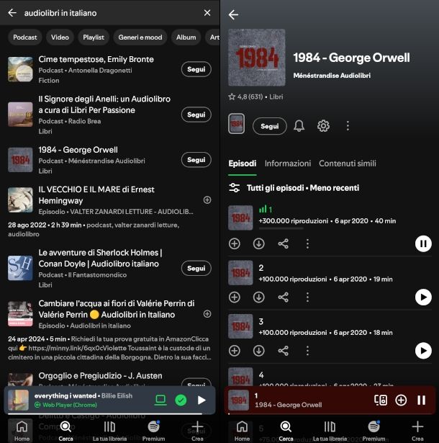Open Orgoglio e Pregiudizio - J. Austen result
The height and width of the screenshot is (443, 439).
100,376
